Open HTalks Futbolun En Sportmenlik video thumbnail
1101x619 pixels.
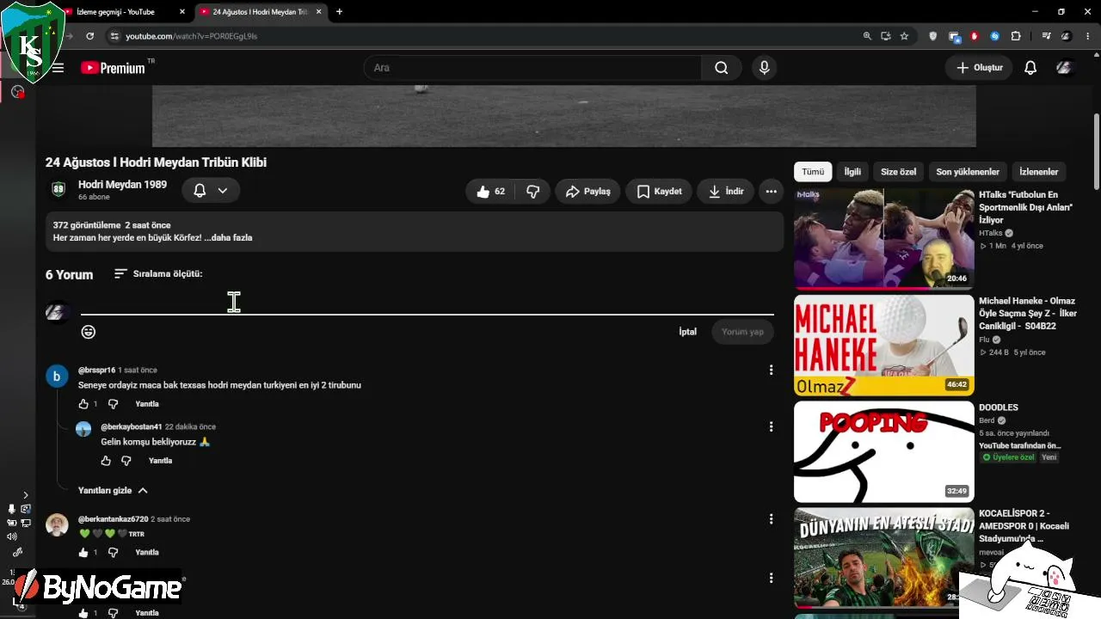click(x=884, y=239)
